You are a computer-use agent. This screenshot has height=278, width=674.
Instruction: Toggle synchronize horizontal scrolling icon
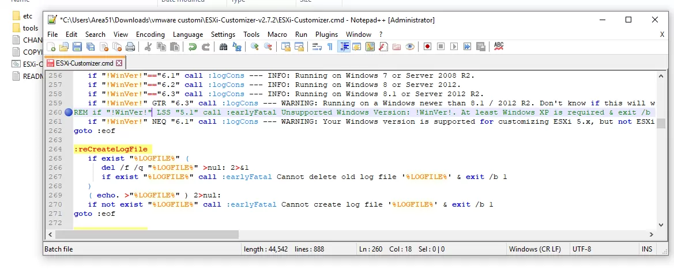(299, 47)
